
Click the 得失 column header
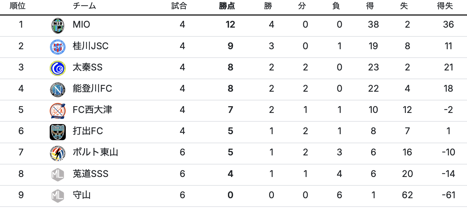point(445,6)
